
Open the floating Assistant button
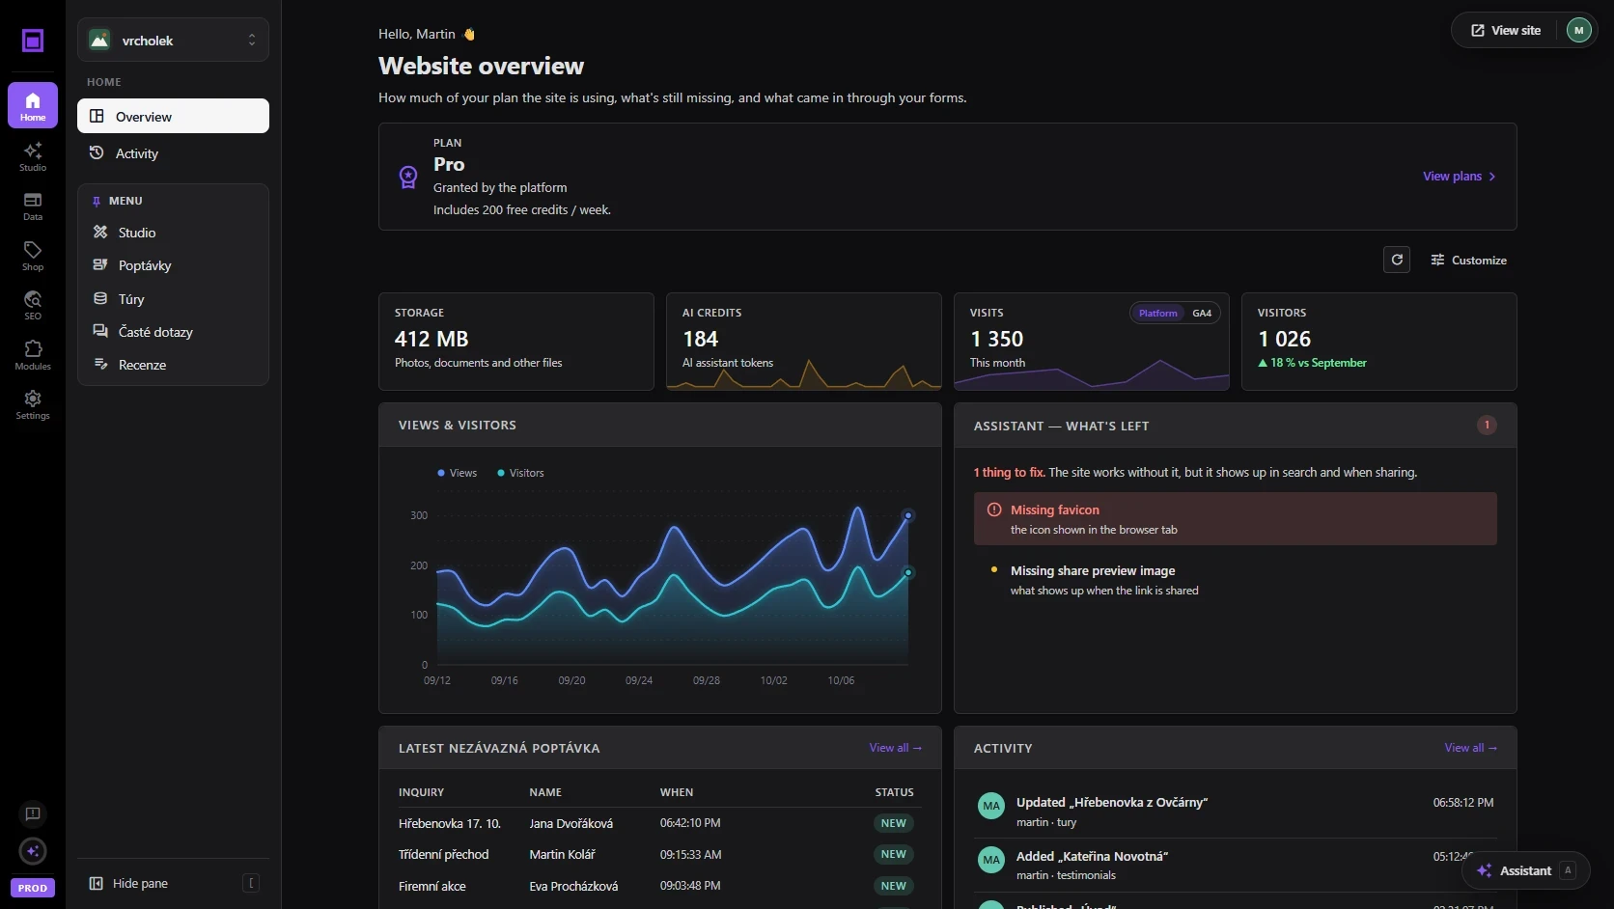[x=1526, y=870]
